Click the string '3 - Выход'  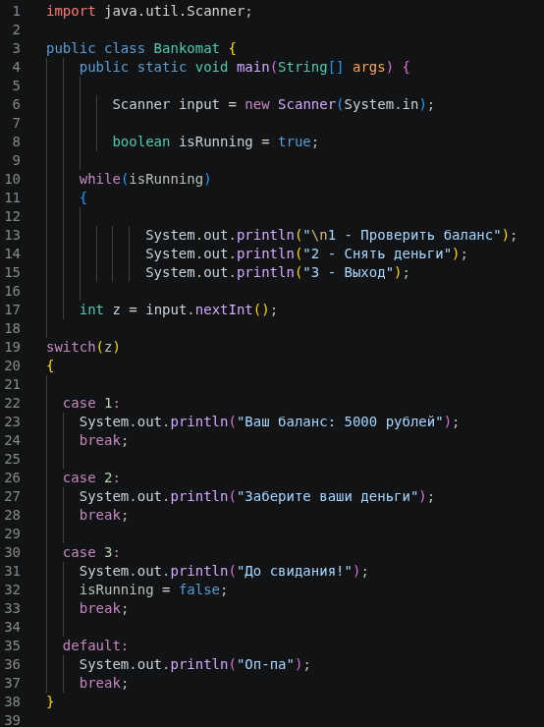(348, 272)
